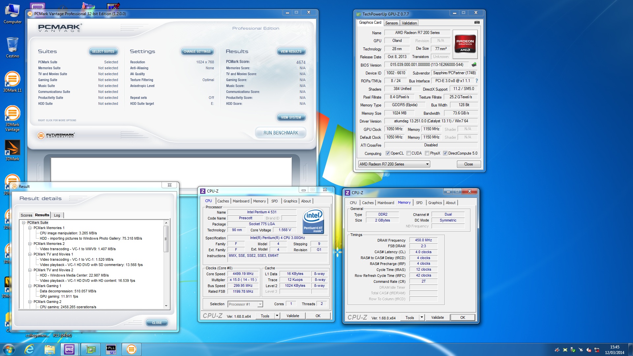Click Close button in GPU-Z
The height and width of the screenshot is (356, 633).
click(x=468, y=164)
